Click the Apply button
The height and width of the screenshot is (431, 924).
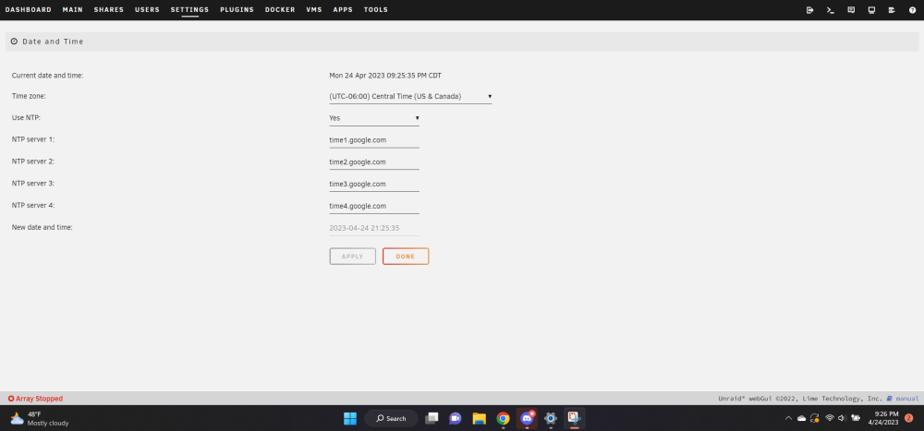tap(352, 257)
